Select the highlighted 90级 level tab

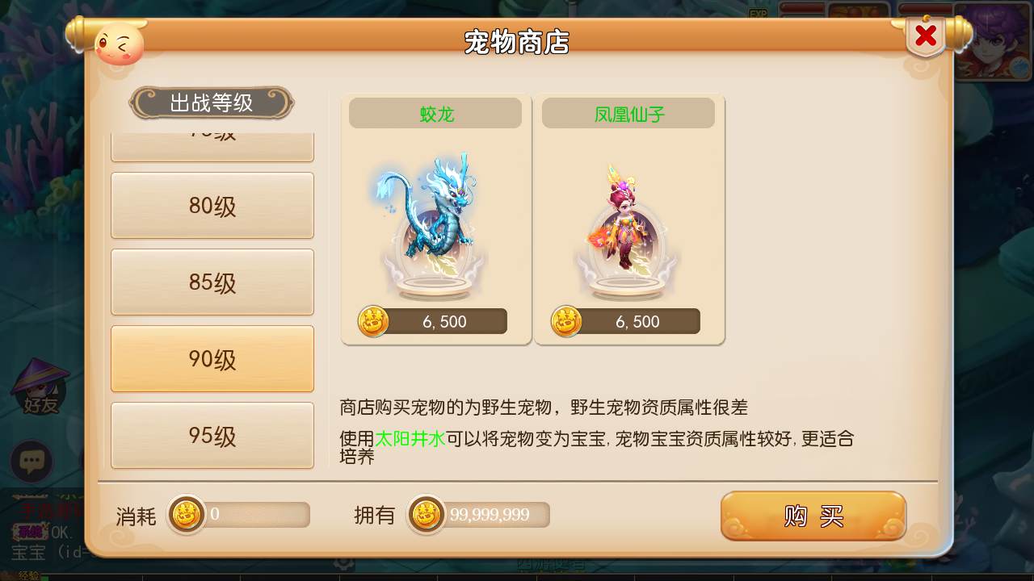(212, 359)
